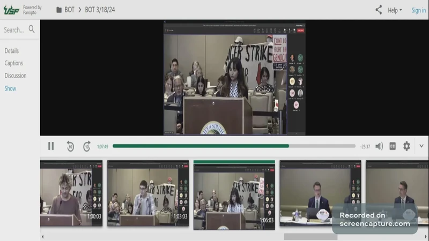Click the thumbnail strip left scroll arrow
429x241 pixels.
pos(42,237)
